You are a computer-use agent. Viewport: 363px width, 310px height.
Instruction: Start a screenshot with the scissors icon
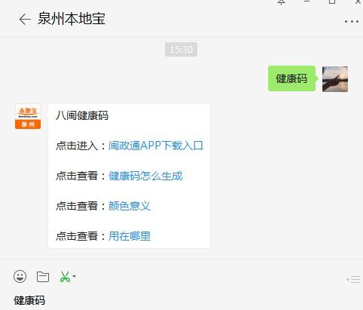pyautogui.click(x=65, y=277)
